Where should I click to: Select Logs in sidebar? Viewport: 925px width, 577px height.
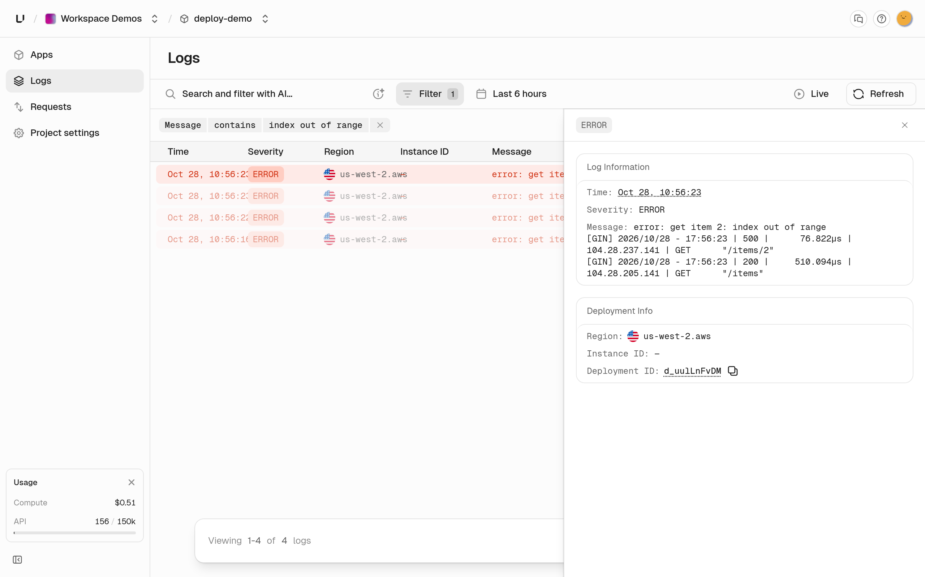point(75,81)
